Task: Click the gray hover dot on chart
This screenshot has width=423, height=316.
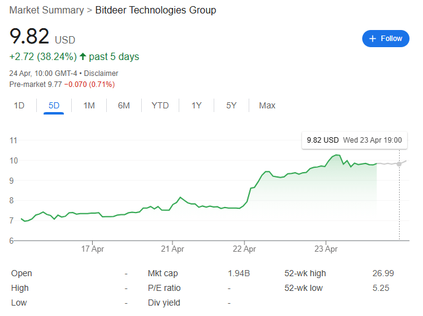Action: pos(399,164)
